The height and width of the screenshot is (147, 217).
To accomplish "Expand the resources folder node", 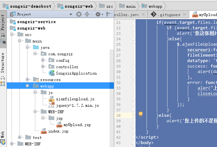I will pos(27,79).
